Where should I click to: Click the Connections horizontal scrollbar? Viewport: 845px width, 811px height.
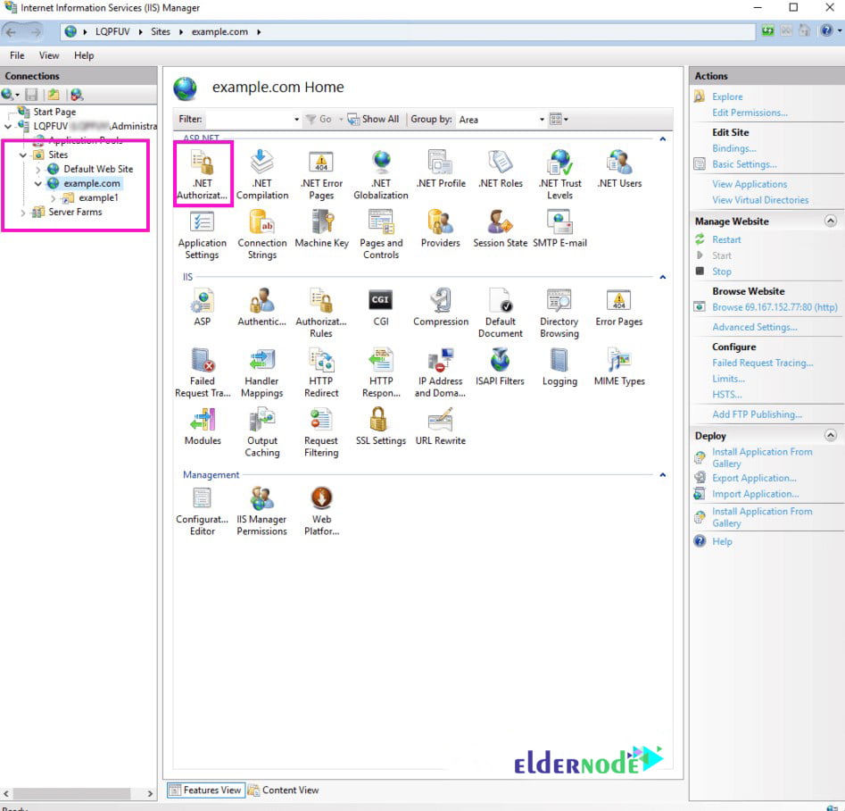[x=79, y=794]
